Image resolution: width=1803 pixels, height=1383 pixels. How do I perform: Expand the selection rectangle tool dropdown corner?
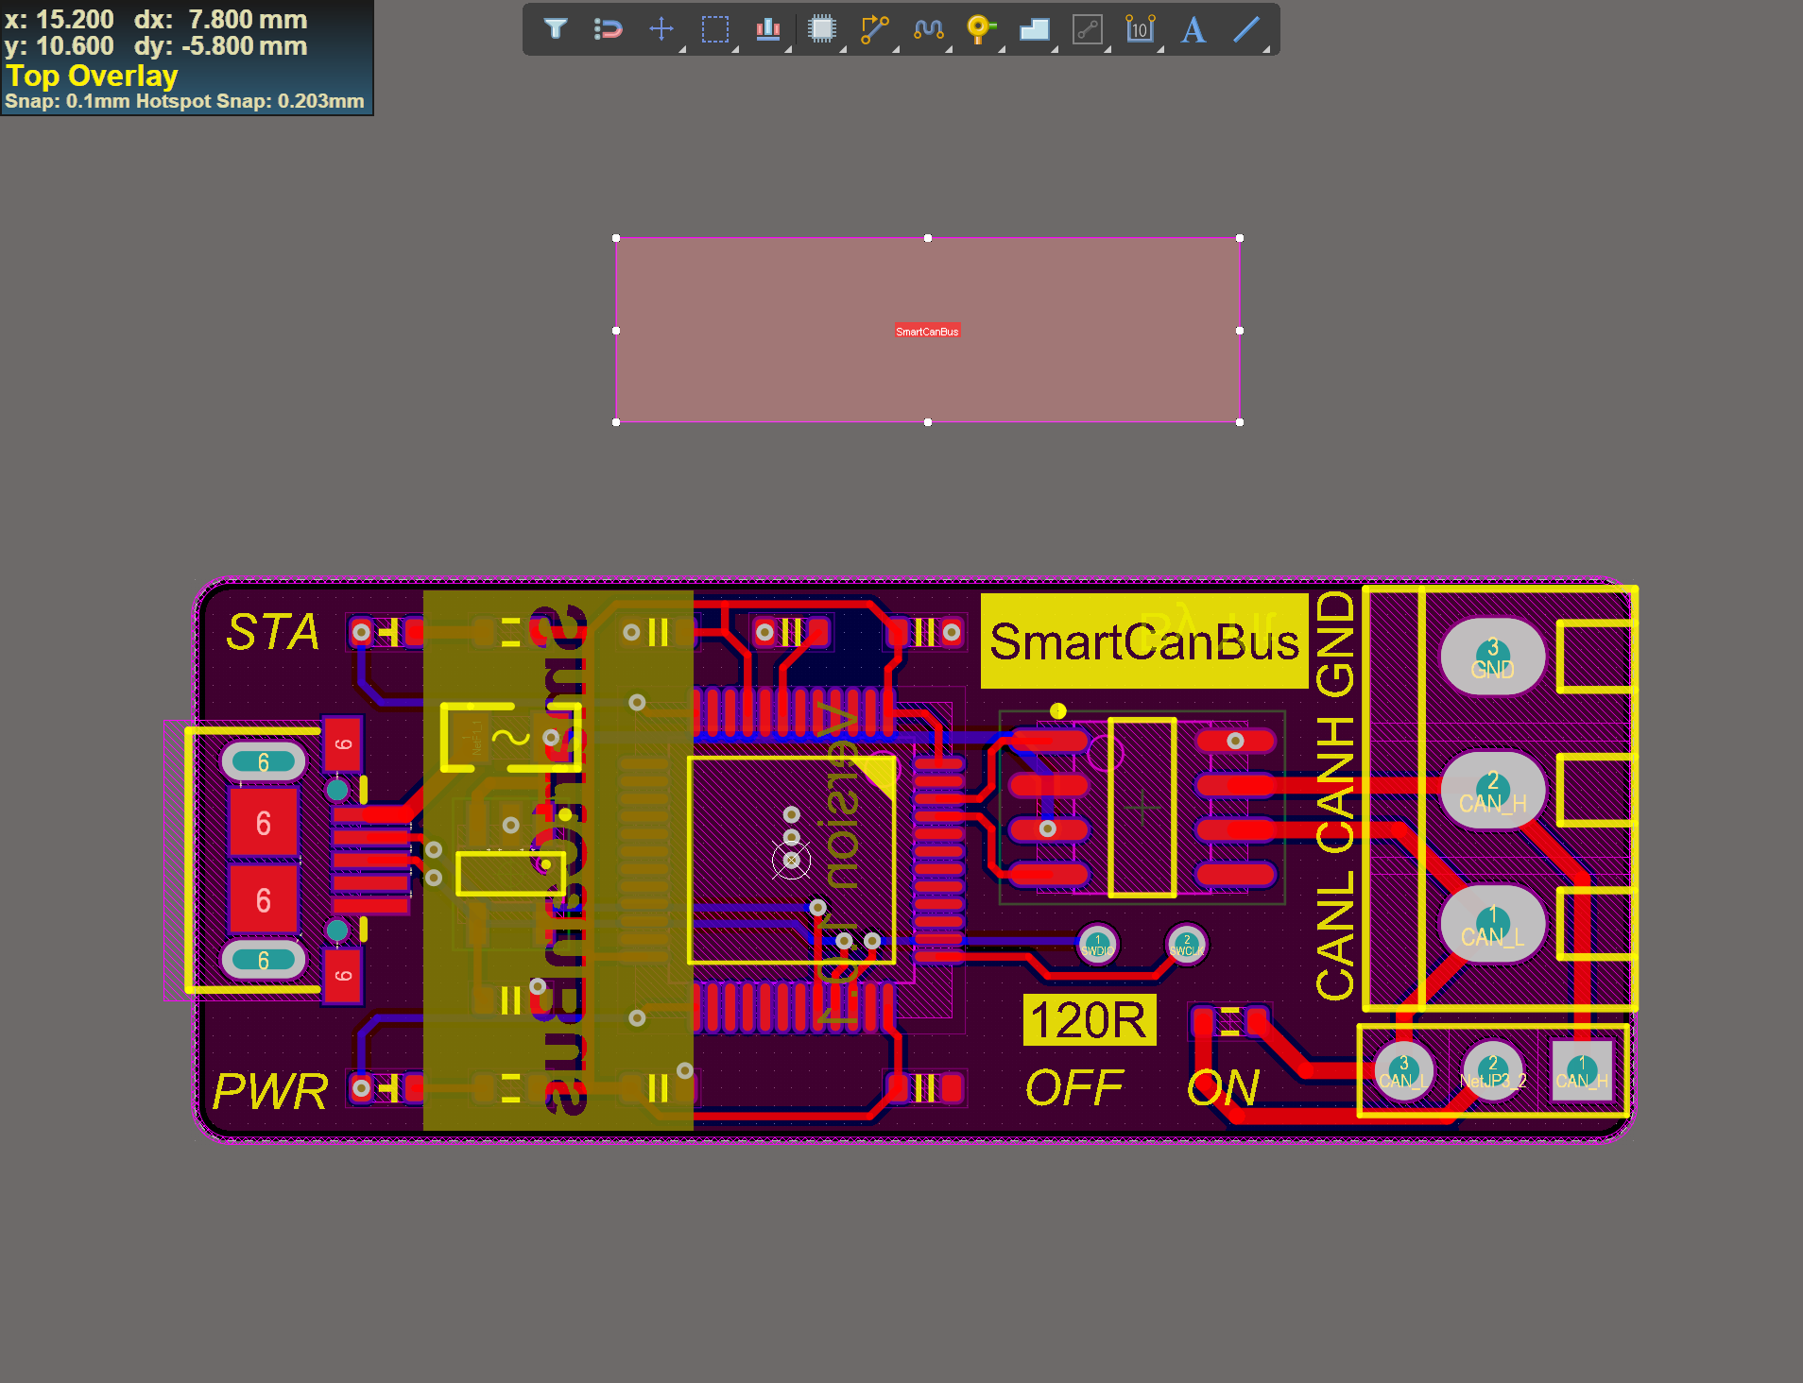pos(734,48)
